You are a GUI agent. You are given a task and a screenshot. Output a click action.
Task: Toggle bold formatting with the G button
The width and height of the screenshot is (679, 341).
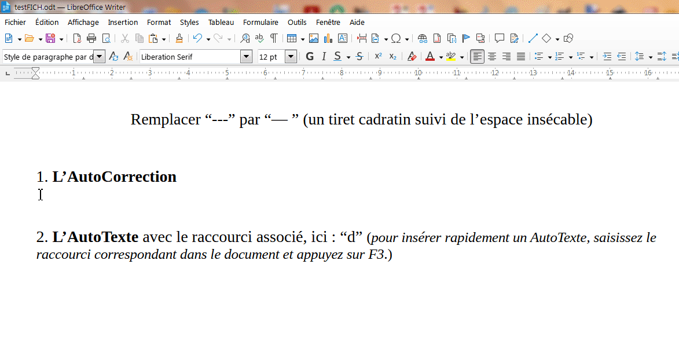click(310, 57)
